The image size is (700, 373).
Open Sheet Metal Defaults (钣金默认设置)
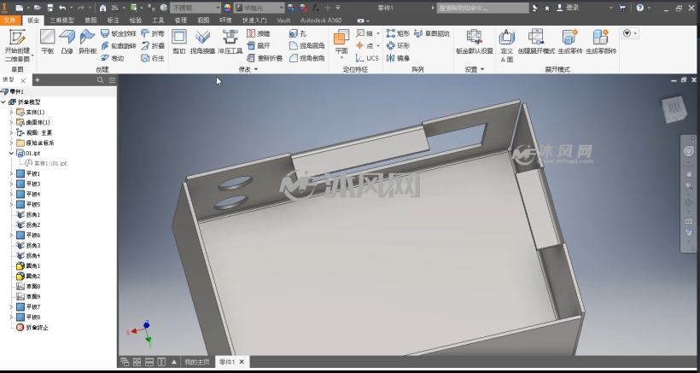[x=474, y=42]
